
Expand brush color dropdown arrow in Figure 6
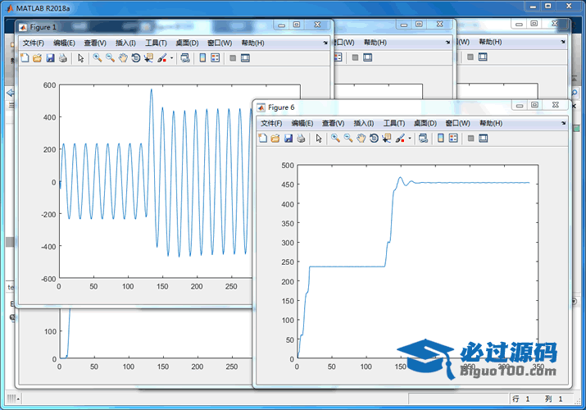pyautogui.click(x=410, y=139)
